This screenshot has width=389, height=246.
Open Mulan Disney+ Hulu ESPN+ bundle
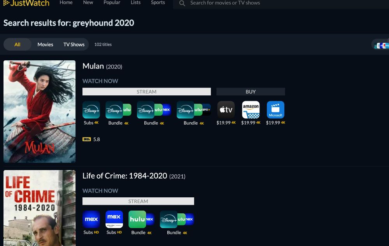click(194, 110)
